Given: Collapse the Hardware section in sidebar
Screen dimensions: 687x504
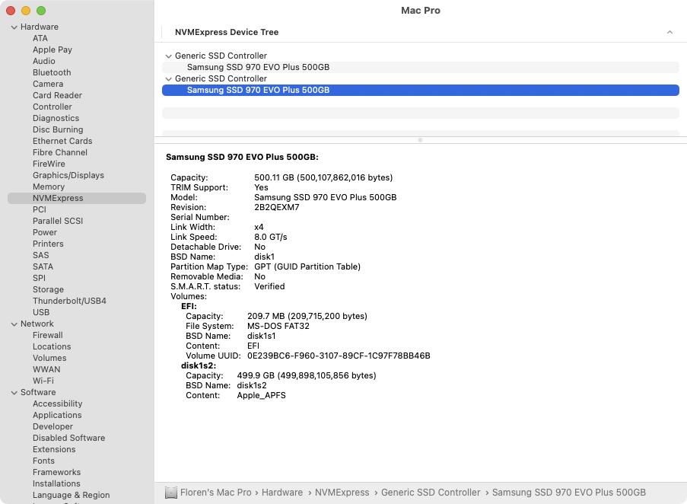Looking at the screenshot, I should [x=14, y=27].
